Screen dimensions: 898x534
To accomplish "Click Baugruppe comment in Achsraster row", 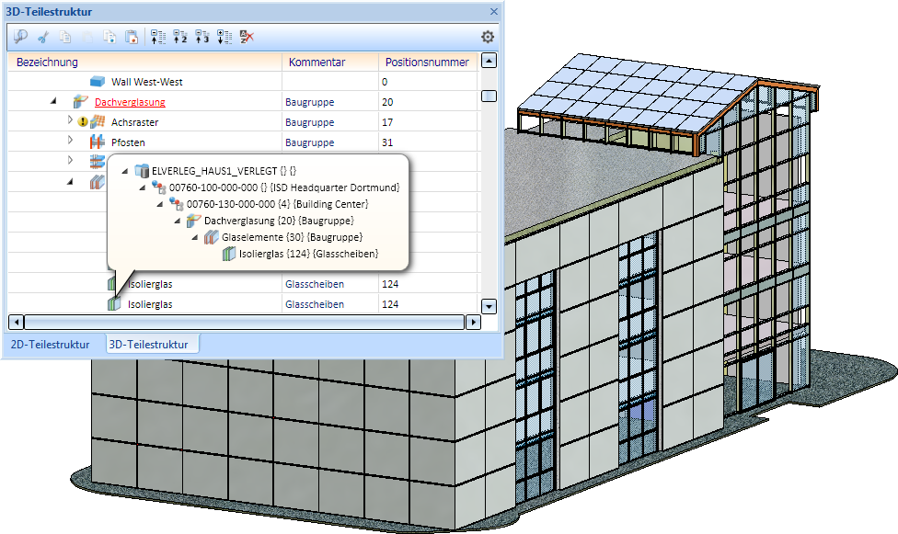I will tap(310, 122).
